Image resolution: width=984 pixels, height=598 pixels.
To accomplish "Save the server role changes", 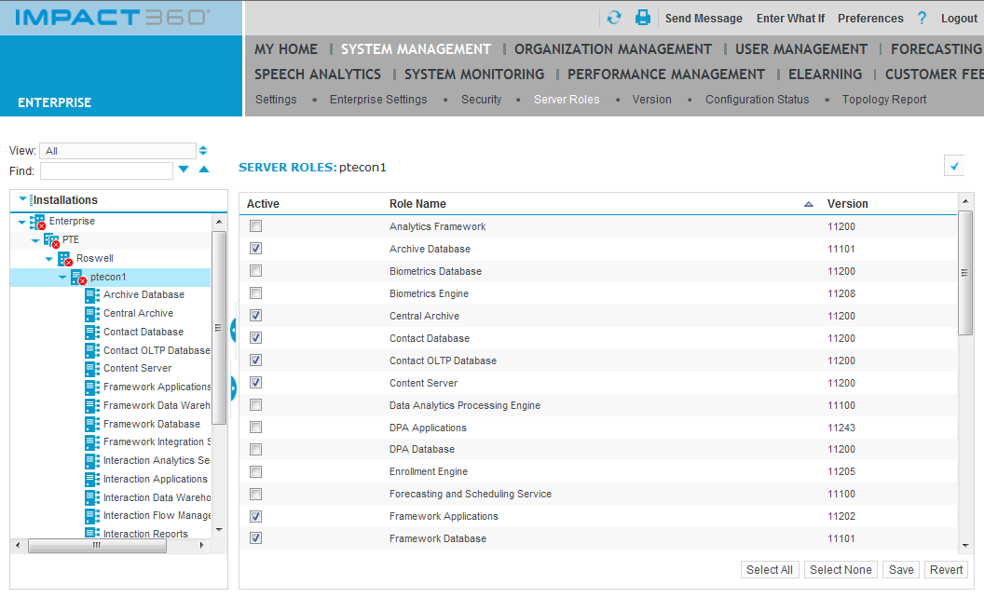I will coord(900,569).
